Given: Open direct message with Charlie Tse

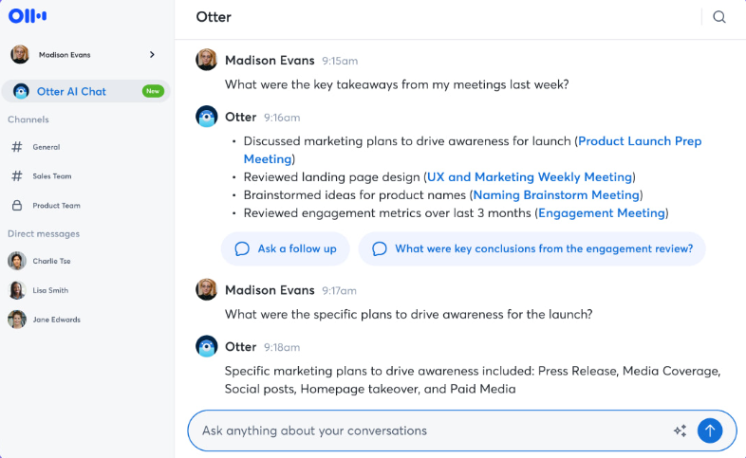Looking at the screenshot, I should 51,261.
